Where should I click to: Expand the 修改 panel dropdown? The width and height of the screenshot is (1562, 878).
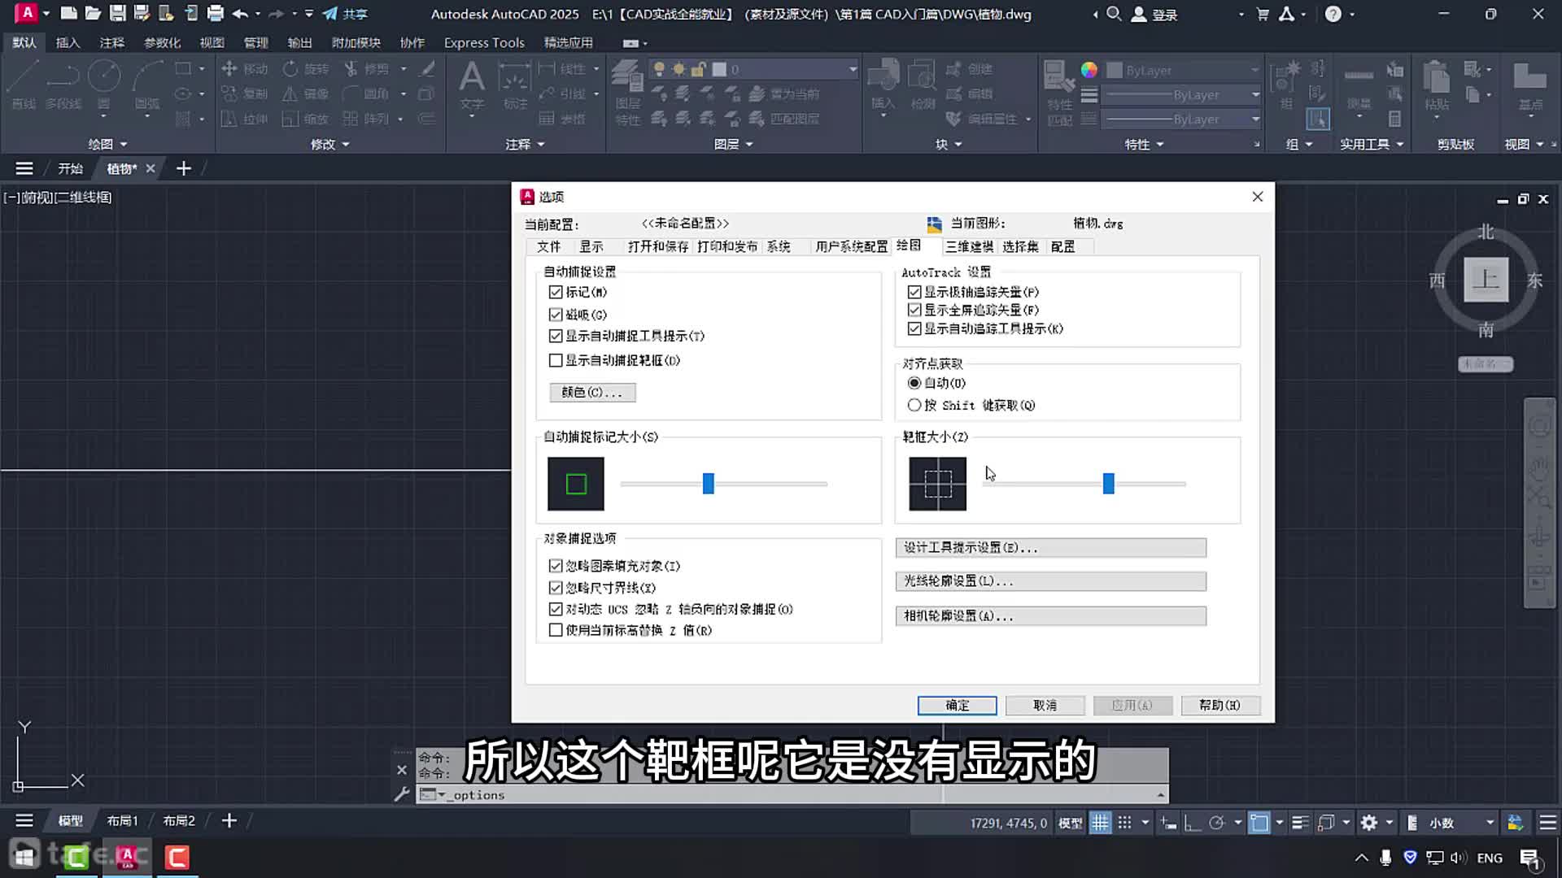(329, 144)
